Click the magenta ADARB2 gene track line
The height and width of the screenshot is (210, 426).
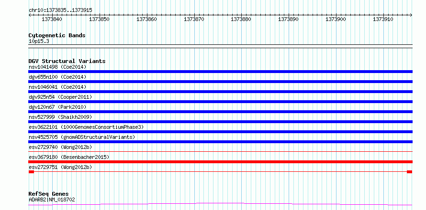(x=220, y=204)
